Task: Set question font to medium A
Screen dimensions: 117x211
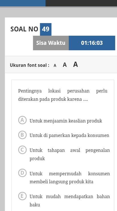Action: click(x=65, y=65)
